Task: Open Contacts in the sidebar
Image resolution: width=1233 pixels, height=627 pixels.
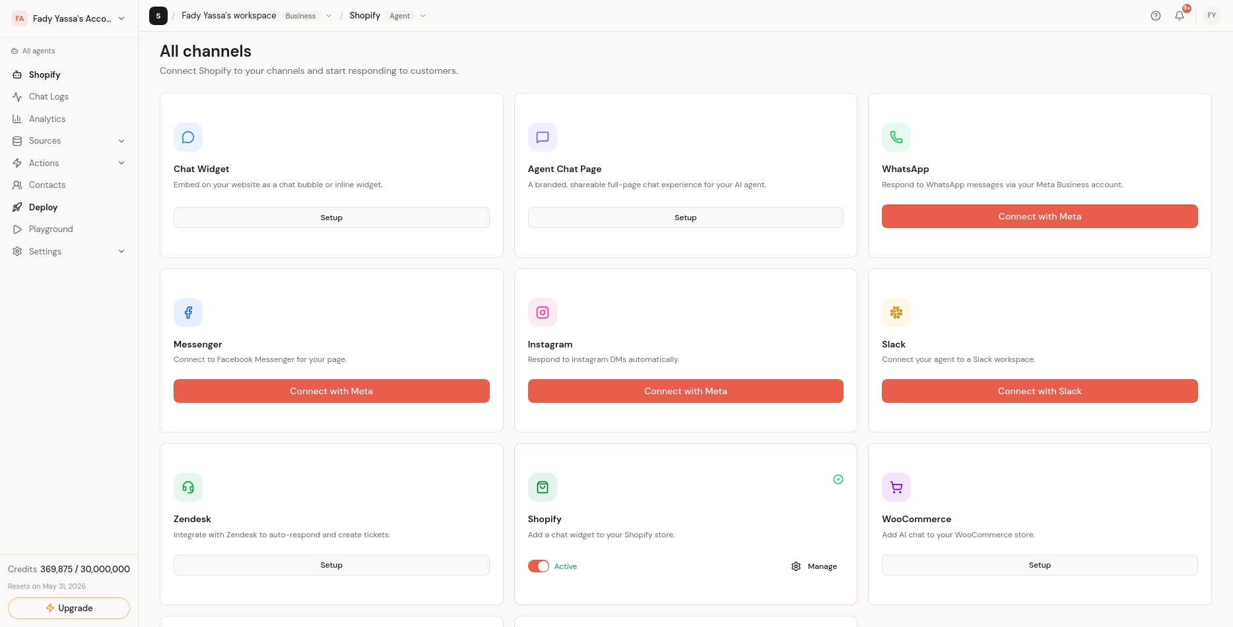Action: click(x=69, y=185)
